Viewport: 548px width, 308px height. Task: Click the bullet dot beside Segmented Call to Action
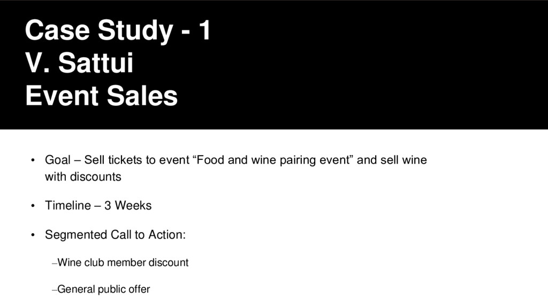coord(33,235)
